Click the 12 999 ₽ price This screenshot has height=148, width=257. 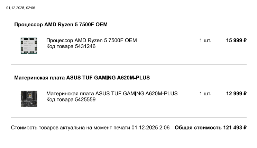(236, 94)
